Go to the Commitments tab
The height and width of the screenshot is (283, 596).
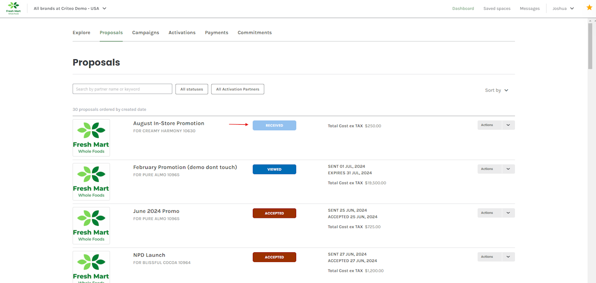pyautogui.click(x=255, y=33)
